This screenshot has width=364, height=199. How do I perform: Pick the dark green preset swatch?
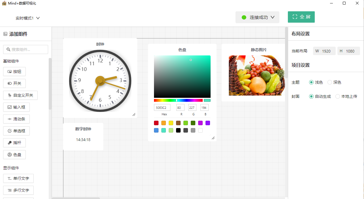193,123
